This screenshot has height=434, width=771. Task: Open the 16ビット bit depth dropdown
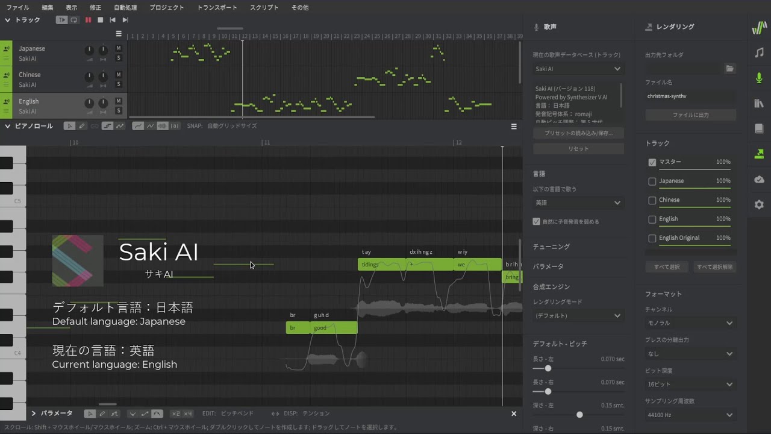[x=690, y=384]
